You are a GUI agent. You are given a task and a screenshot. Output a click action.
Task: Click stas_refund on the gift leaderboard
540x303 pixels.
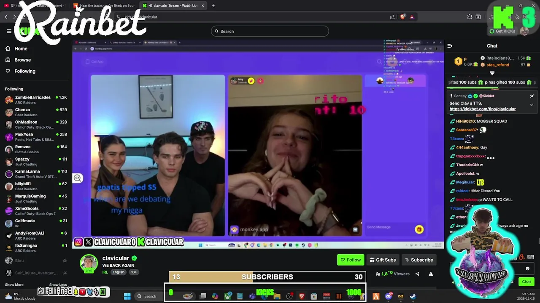(498, 65)
